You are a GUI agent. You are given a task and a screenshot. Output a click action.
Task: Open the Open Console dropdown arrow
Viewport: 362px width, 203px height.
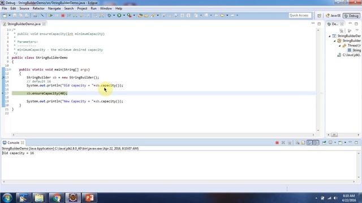345,143
